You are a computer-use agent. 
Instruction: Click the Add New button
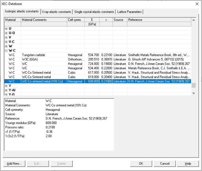pos(14,164)
